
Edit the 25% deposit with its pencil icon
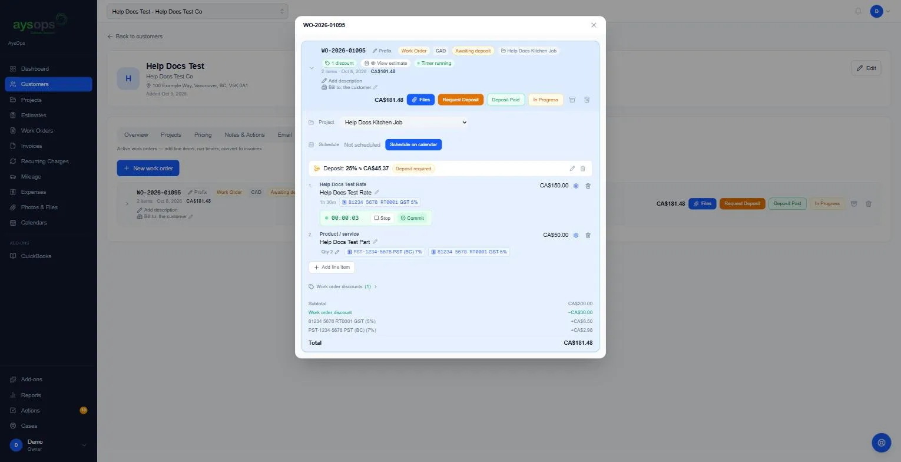(572, 169)
